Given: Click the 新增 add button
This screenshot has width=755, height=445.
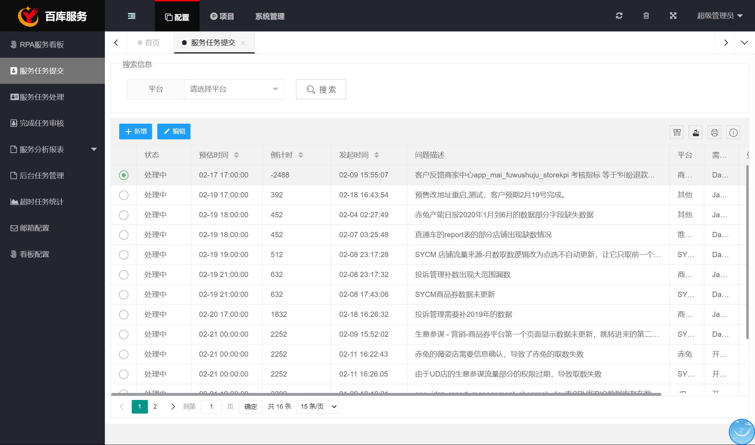Looking at the screenshot, I should [136, 131].
